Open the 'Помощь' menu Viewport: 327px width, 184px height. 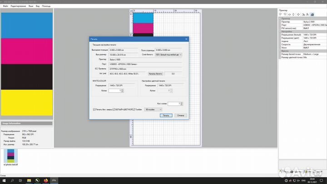[x=46, y=6]
